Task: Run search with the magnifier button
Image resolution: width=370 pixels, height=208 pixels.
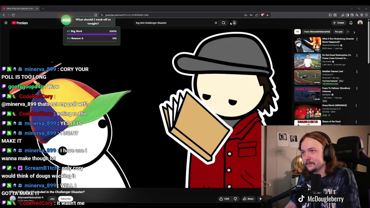Action: pyautogui.click(x=223, y=23)
